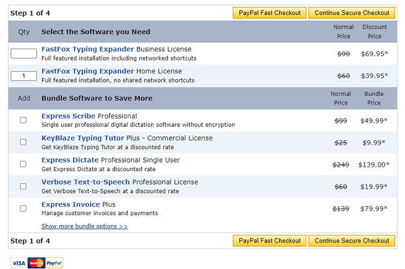405x269 pixels.
Task: Click the Visa card icon
Action: click(19, 263)
